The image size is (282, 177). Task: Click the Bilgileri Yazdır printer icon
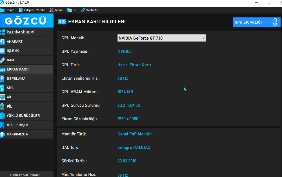21,10
